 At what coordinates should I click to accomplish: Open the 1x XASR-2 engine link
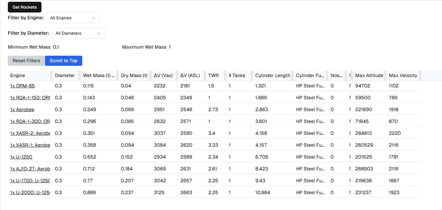coord(30,133)
